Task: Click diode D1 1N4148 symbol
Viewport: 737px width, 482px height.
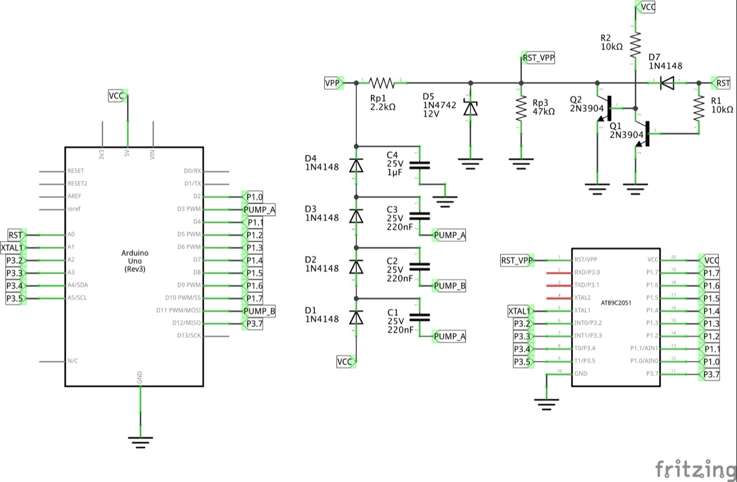Action: (356, 317)
